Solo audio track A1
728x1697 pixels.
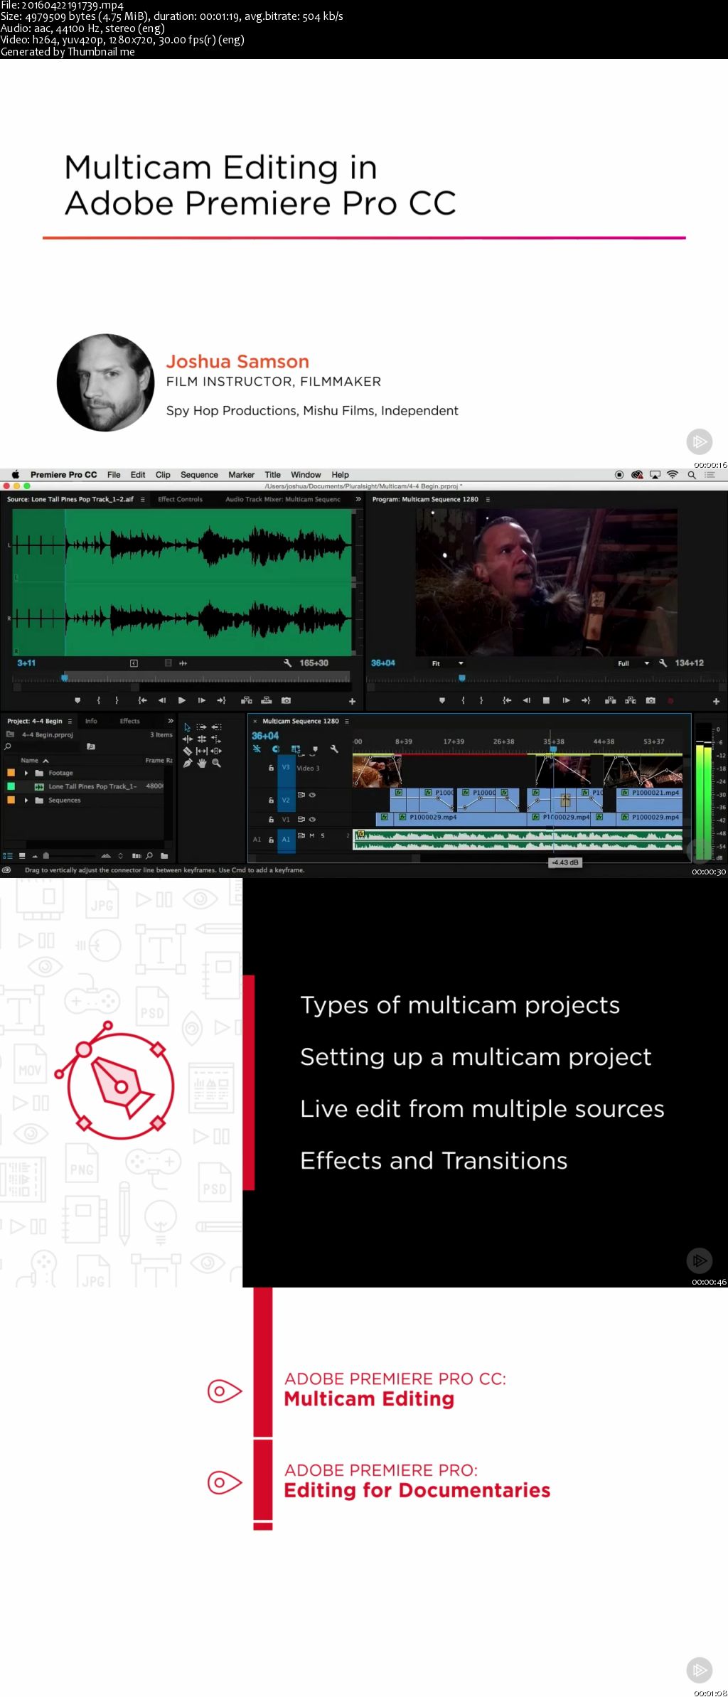pos(323,835)
